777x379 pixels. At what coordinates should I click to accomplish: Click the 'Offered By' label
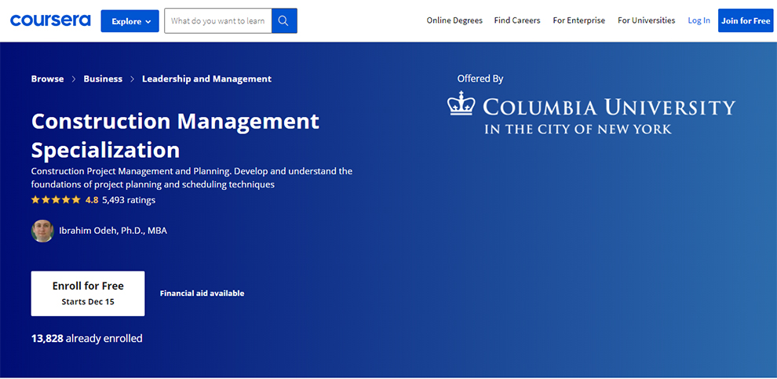click(x=480, y=78)
